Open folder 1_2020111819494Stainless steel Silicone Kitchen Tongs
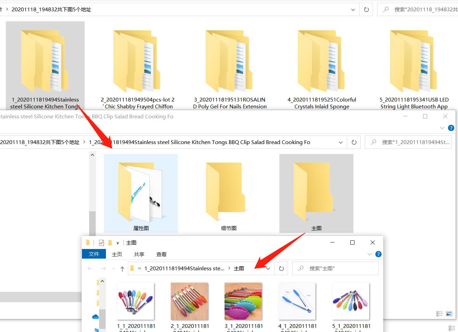Viewport: 458px width, 332px height. (45, 66)
